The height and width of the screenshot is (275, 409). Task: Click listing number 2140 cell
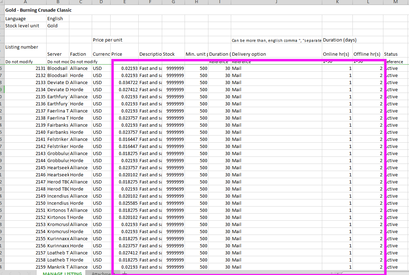[25, 132]
